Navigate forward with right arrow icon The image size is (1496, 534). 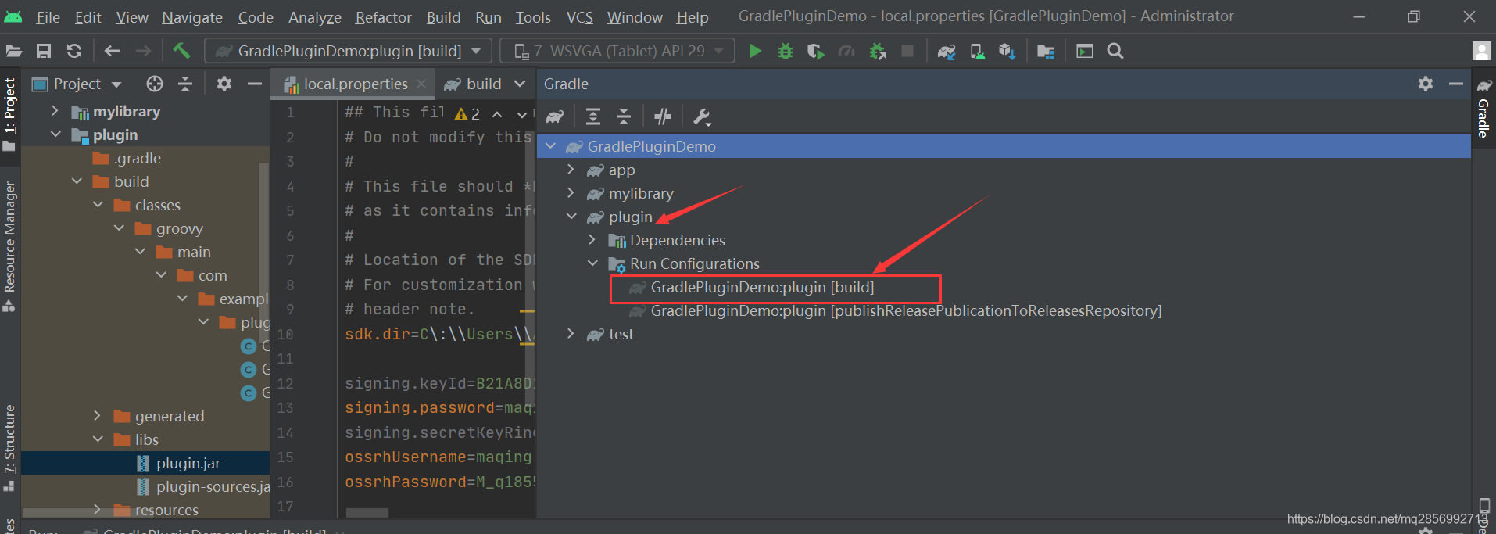pyautogui.click(x=143, y=52)
